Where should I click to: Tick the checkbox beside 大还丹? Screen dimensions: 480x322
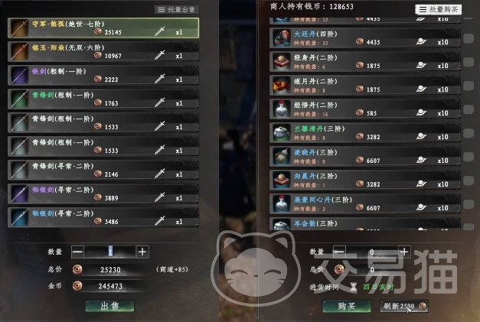click(469, 38)
